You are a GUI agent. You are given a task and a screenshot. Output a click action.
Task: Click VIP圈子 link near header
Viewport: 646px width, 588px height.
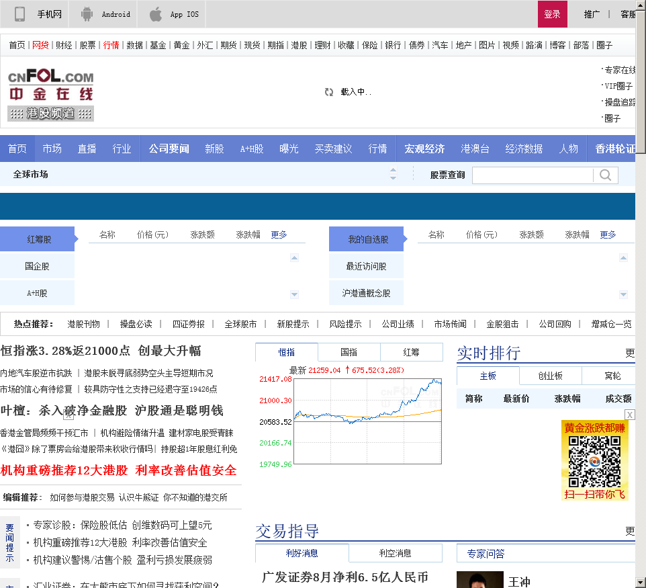point(618,86)
